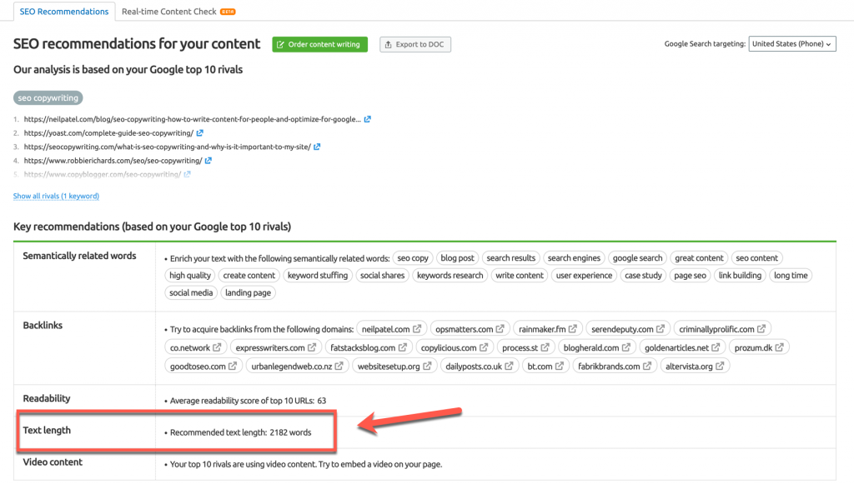Click external icon on altervista.org chip
Image resolution: width=854 pixels, height=484 pixels.
720,366
